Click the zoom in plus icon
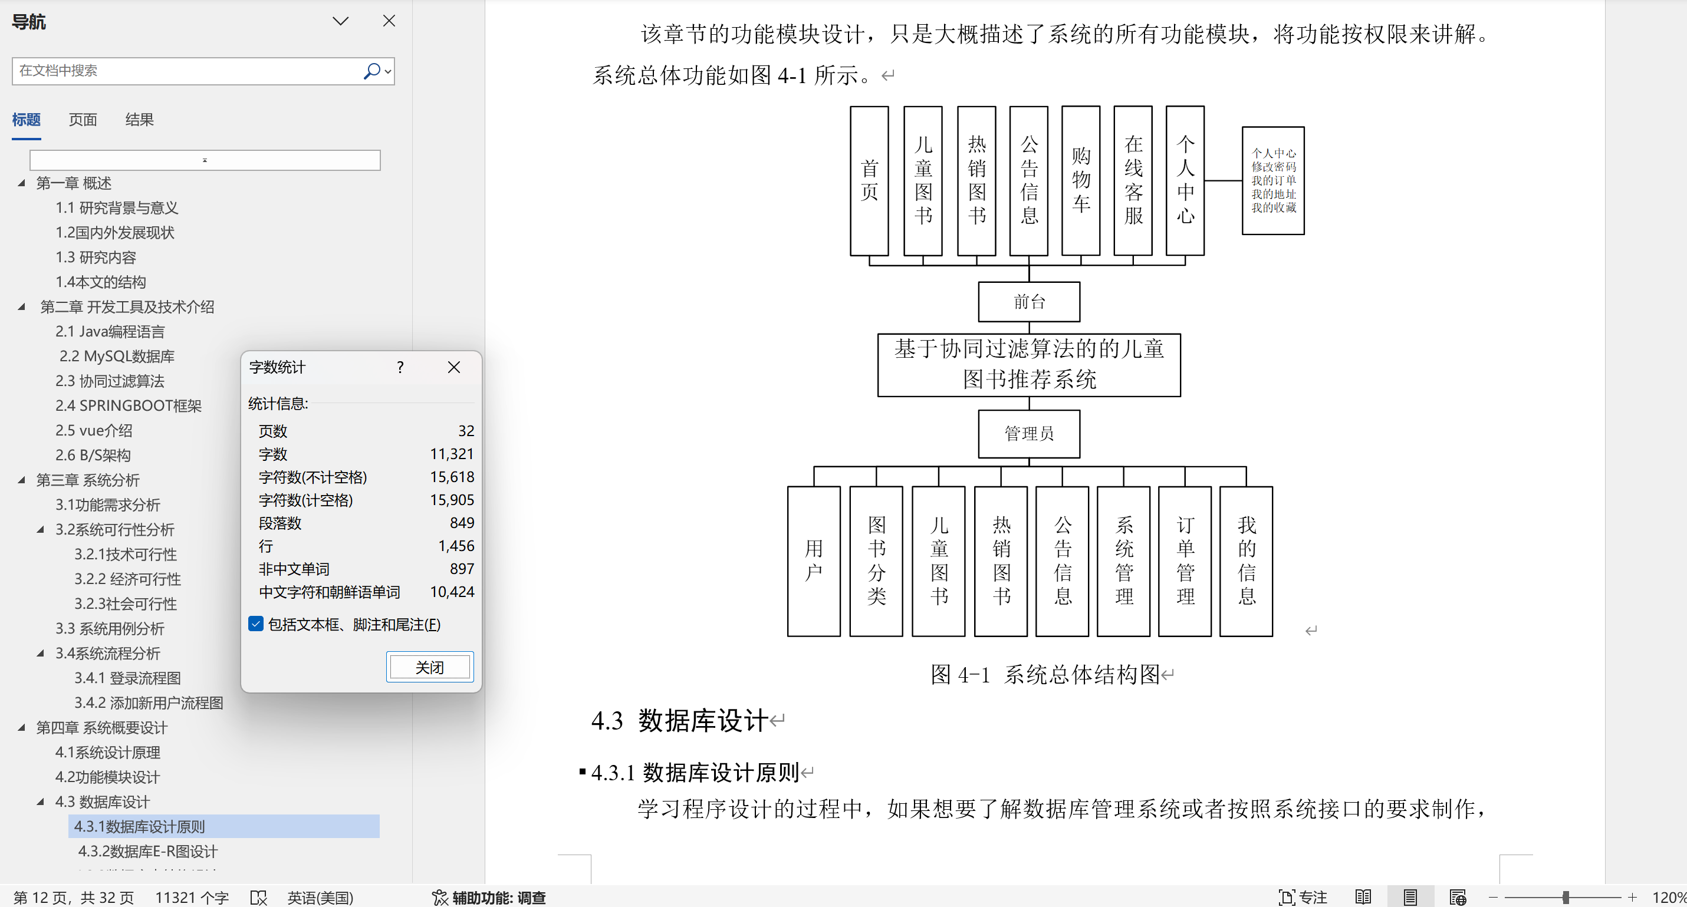This screenshot has width=1687, height=907. tap(1633, 897)
